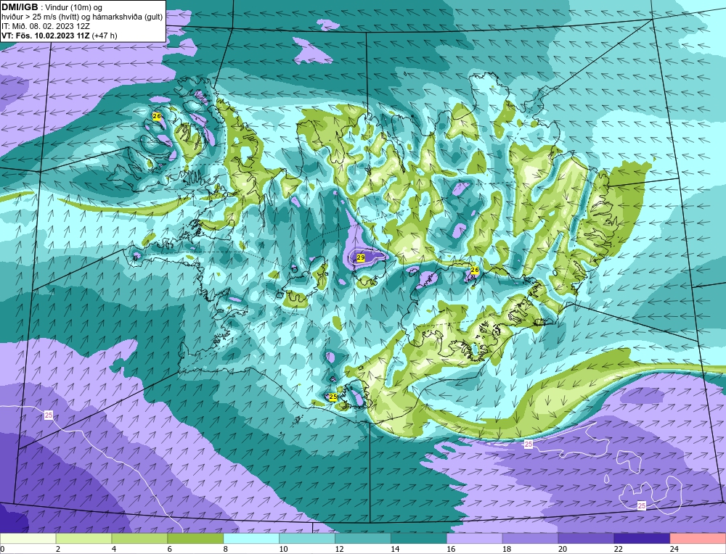The height and width of the screenshot is (554, 726).
Task: Pick the 8–10 m/s pale cyan legend swatch
Action: [x=251, y=539]
